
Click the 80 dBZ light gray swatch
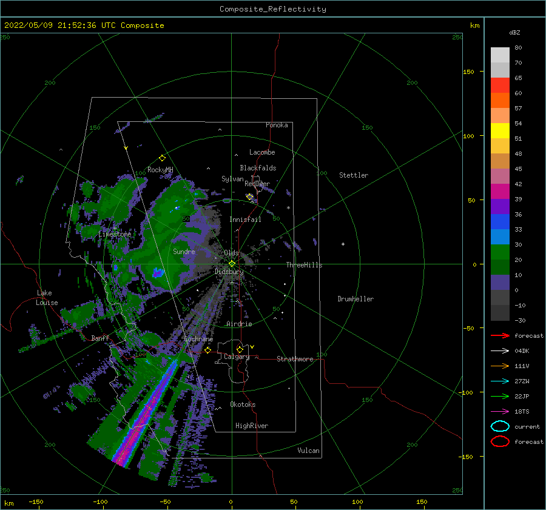(500, 55)
